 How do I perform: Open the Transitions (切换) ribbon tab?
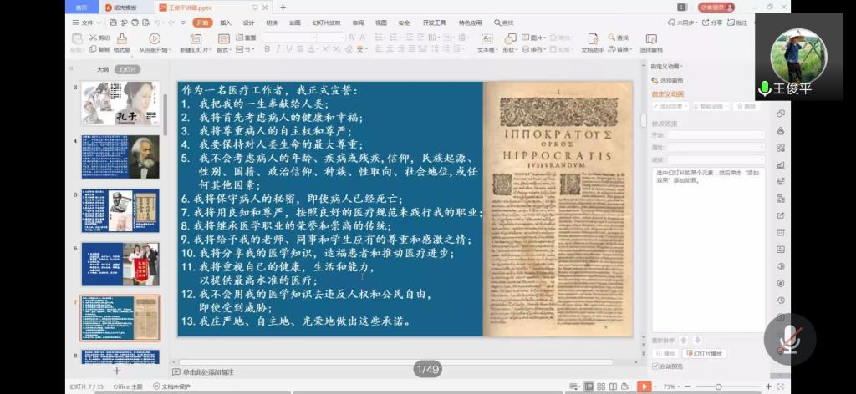click(x=272, y=23)
